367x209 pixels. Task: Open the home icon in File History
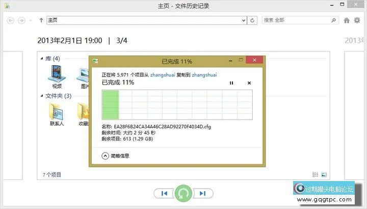347,20
